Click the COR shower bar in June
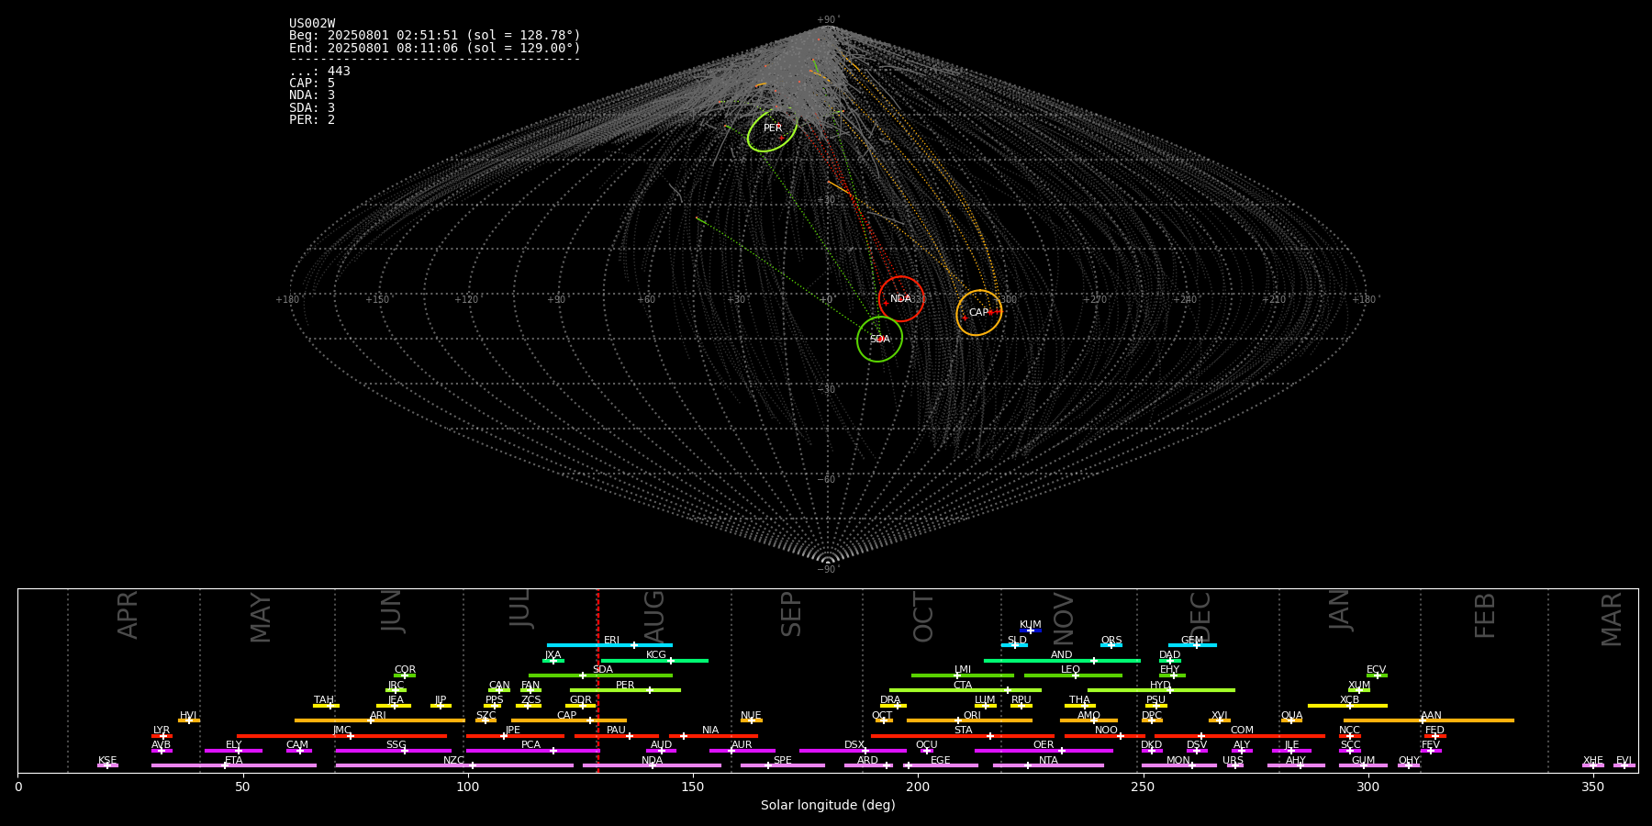1652x826 pixels. pyautogui.click(x=405, y=675)
